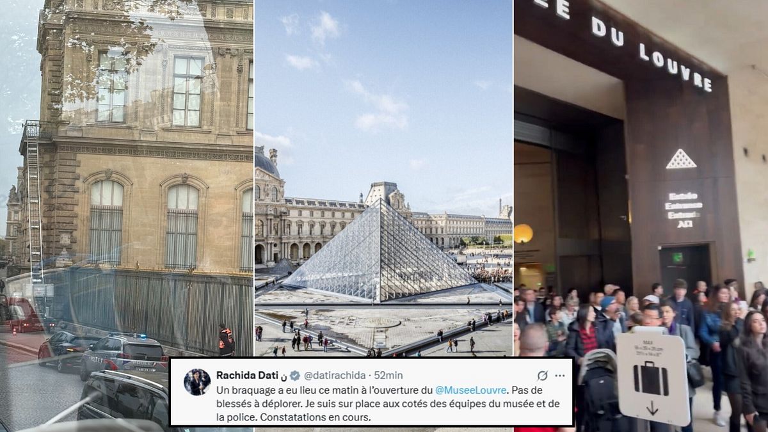Select the Louvre pyramid photo in center
The image size is (768, 432).
[383, 179]
